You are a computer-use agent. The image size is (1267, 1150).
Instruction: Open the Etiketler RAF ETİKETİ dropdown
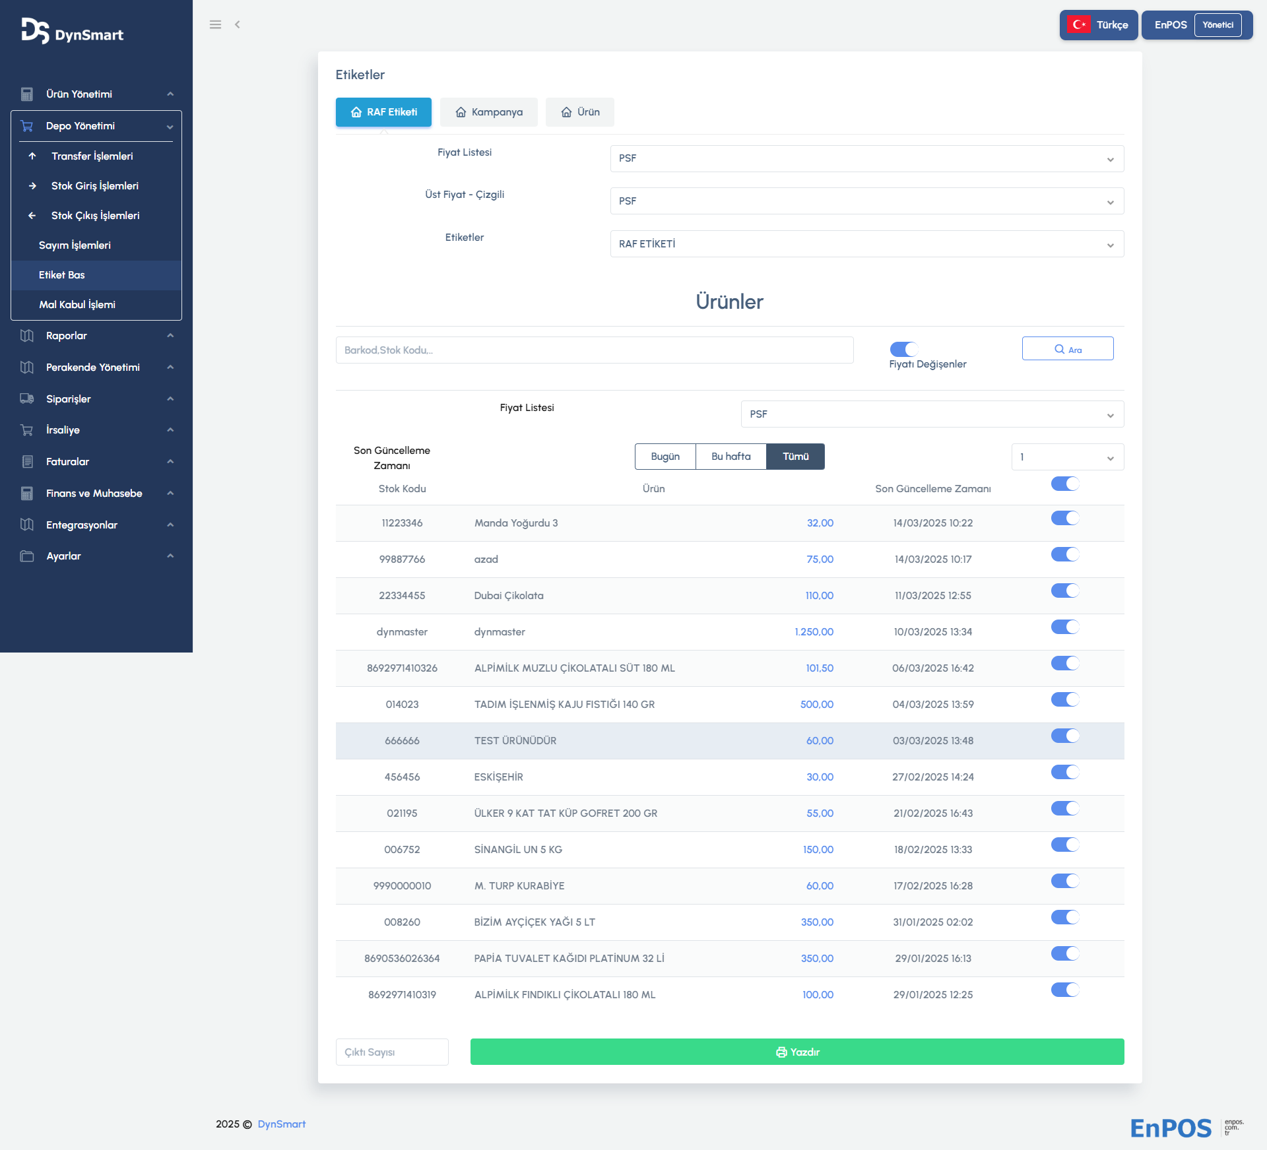pyautogui.click(x=866, y=244)
